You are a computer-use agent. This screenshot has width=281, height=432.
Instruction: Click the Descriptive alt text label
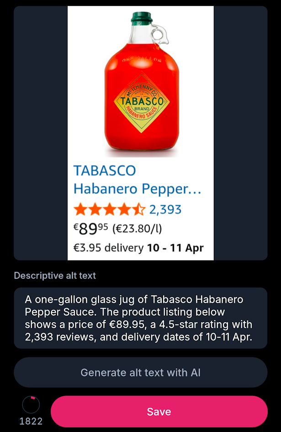point(55,275)
